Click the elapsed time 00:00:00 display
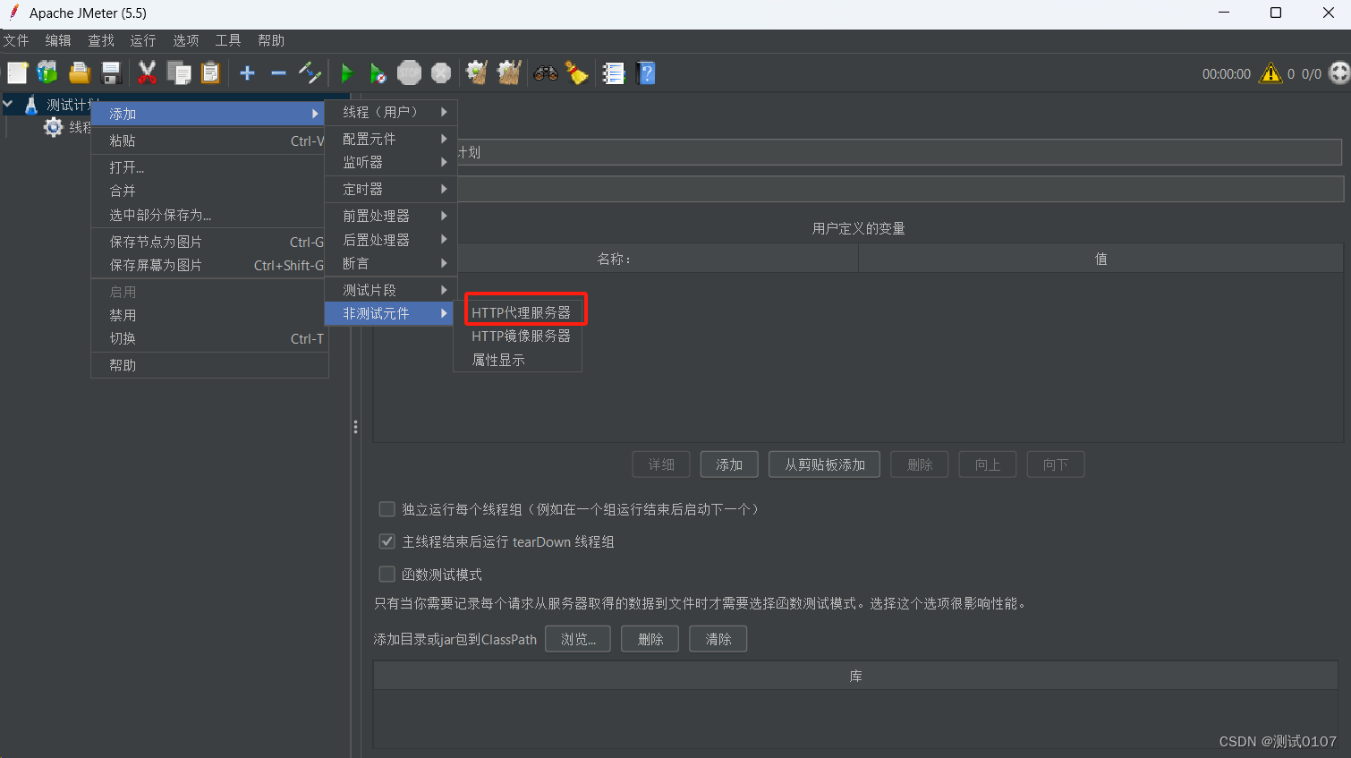Image resolution: width=1351 pixels, height=758 pixels. point(1227,74)
